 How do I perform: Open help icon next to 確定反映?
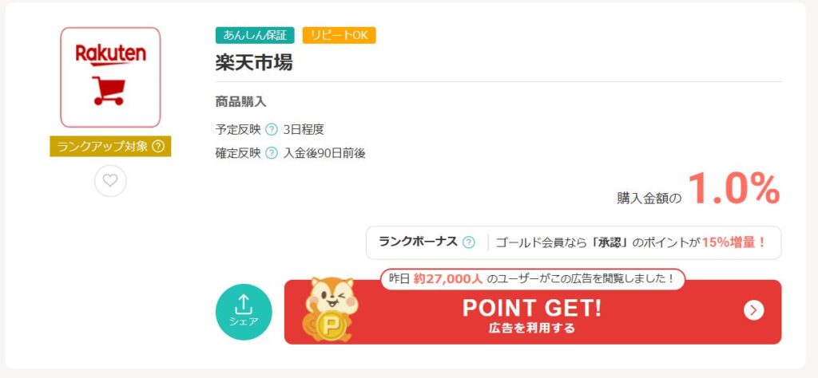point(272,153)
